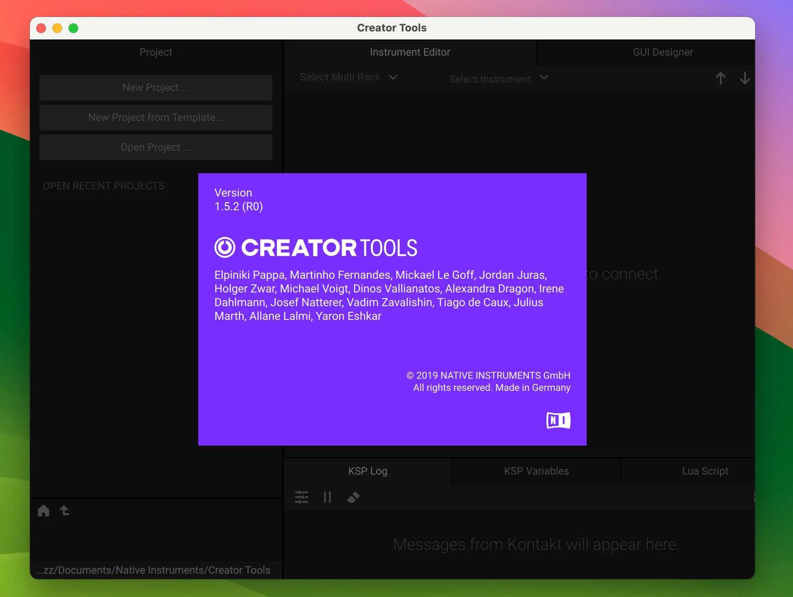Click the Creator Tools title bar

tap(392, 28)
